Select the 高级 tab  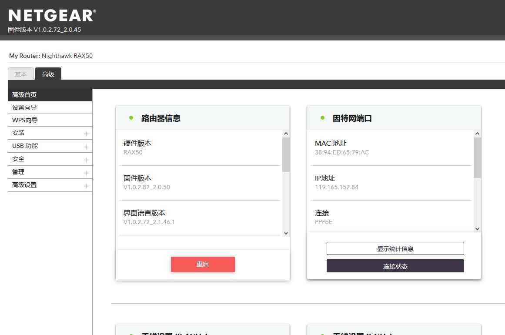click(x=48, y=74)
